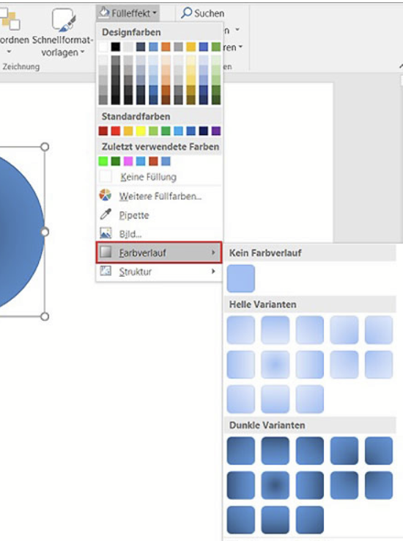Viewport: 403px width, 541px height.
Task: Open the Anordnen dropdown arrow
Action: (10, 52)
